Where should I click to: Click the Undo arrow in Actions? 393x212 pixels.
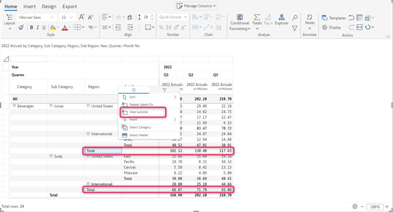click(x=351, y=18)
